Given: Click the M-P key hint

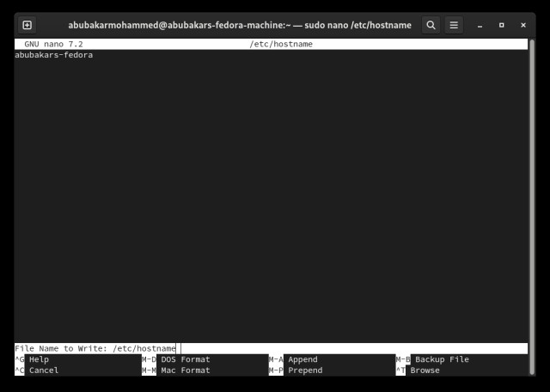Looking at the screenshot, I should (x=276, y=371).
